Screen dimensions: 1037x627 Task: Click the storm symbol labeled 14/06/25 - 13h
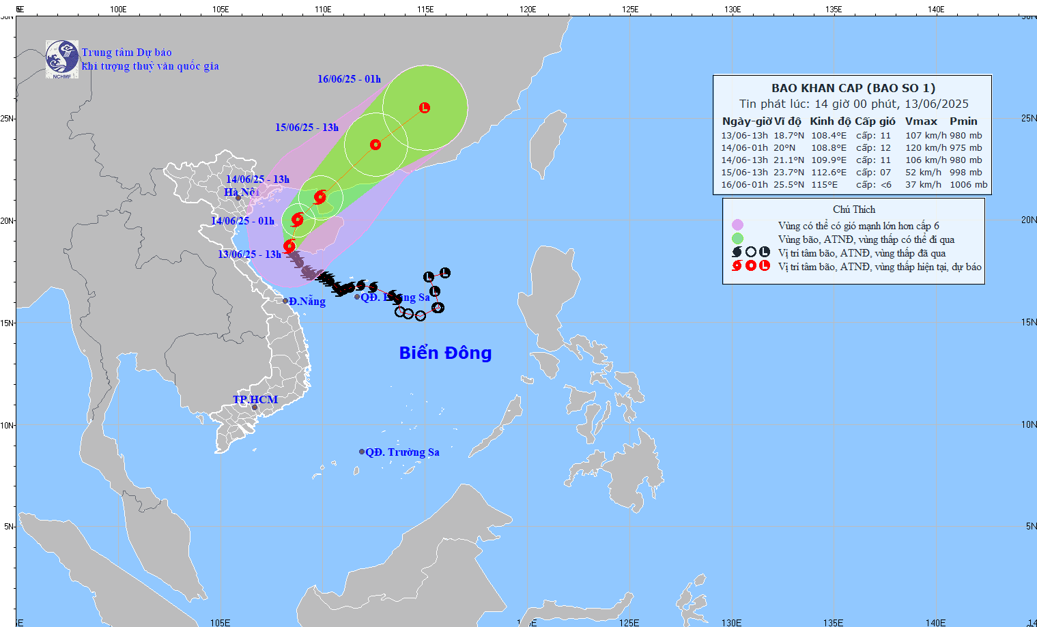tap(320, 197)
